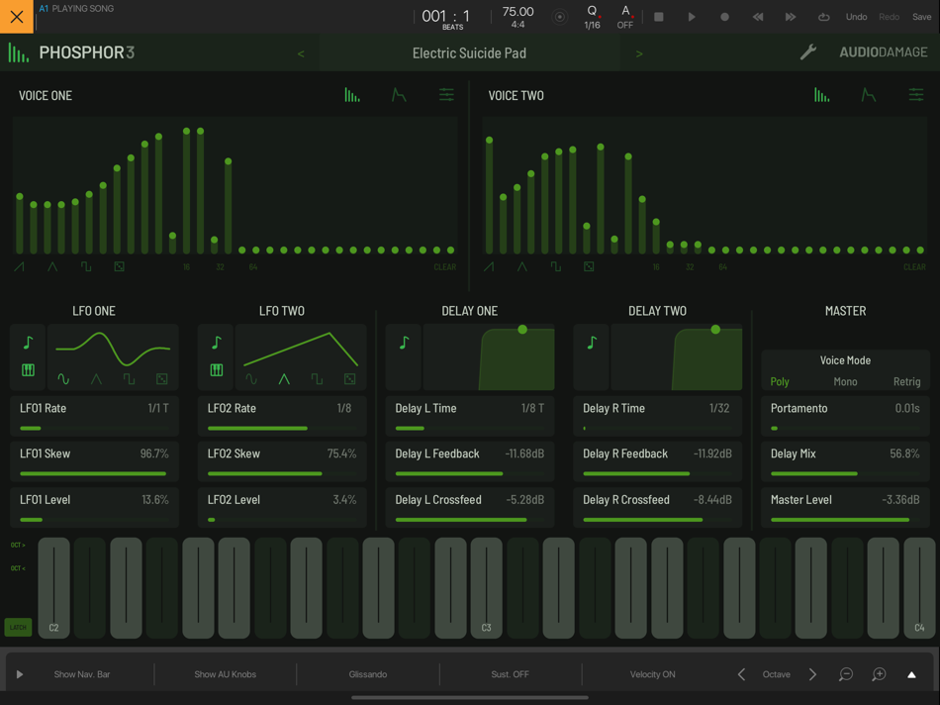Click the keyboard trigger icon in LFO Two

(x=215, y=369)
